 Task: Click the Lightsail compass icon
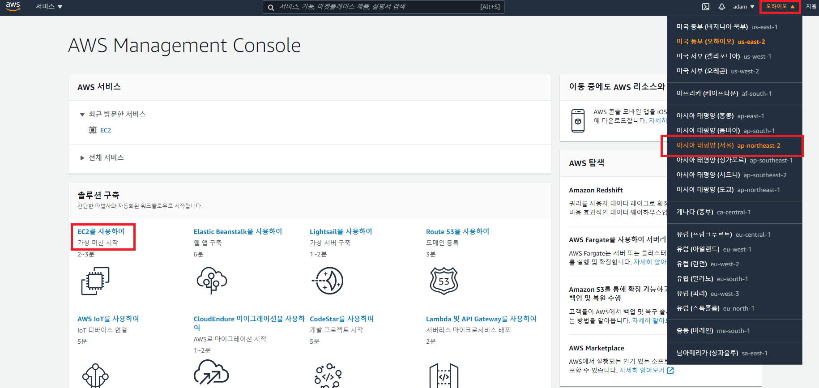tap(328, 281)
